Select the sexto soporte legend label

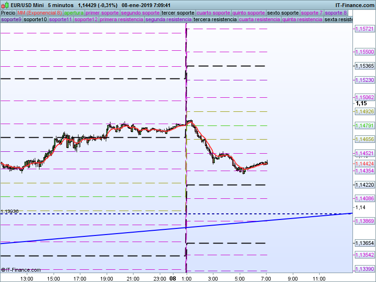click(x=283, y=13)
